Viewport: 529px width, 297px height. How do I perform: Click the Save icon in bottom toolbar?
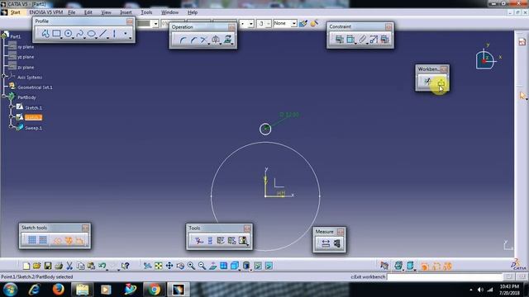click(x=48, y=266)
